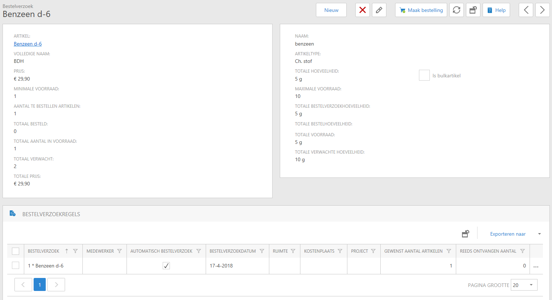Open filter for Bestelverzoekdatum column
Viewport: 552px width, 300px height.
click(262, 251)
